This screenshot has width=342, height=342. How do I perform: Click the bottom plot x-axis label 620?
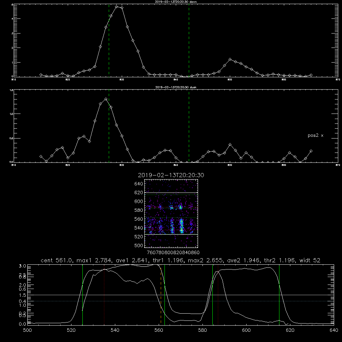point(290,330)
